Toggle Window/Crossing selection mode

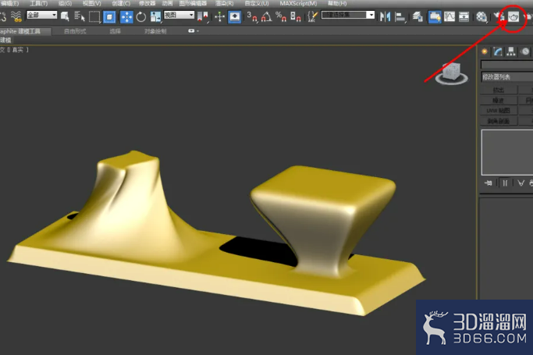[x=109, y=16]
